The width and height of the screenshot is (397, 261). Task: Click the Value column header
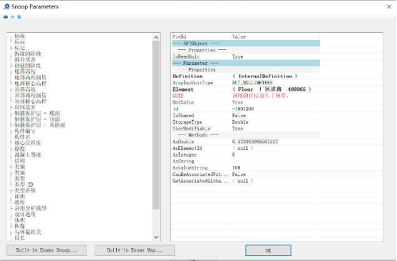point(275,36)
